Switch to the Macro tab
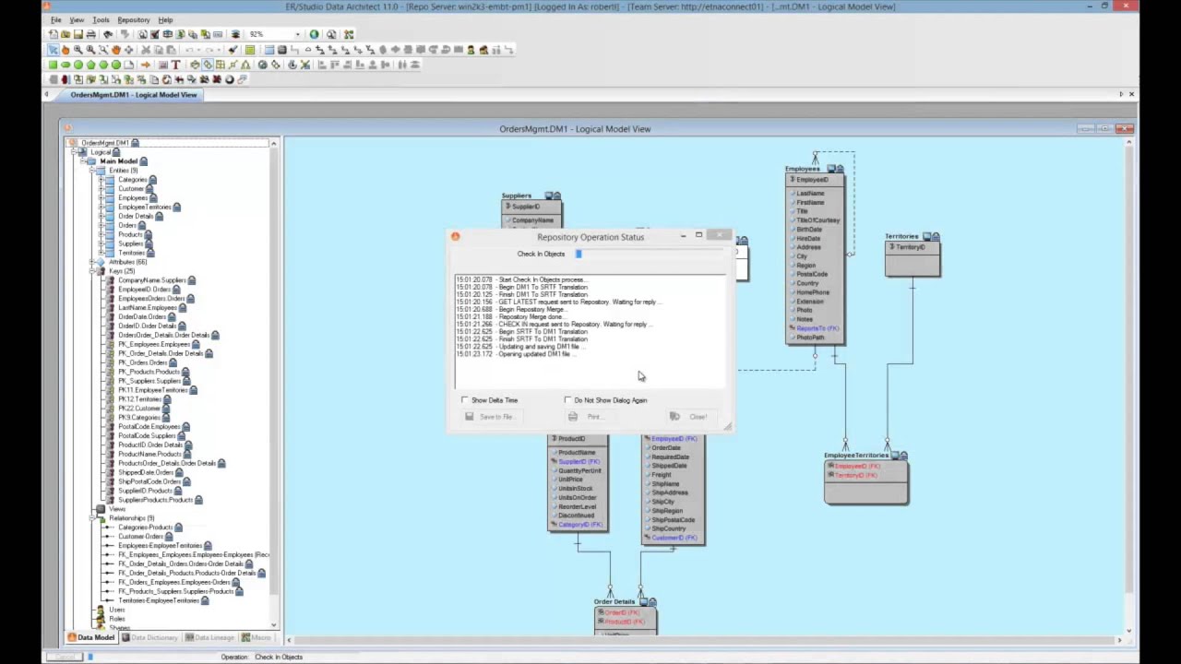Viewport: 1181px width, 664px height. (256, 637)
